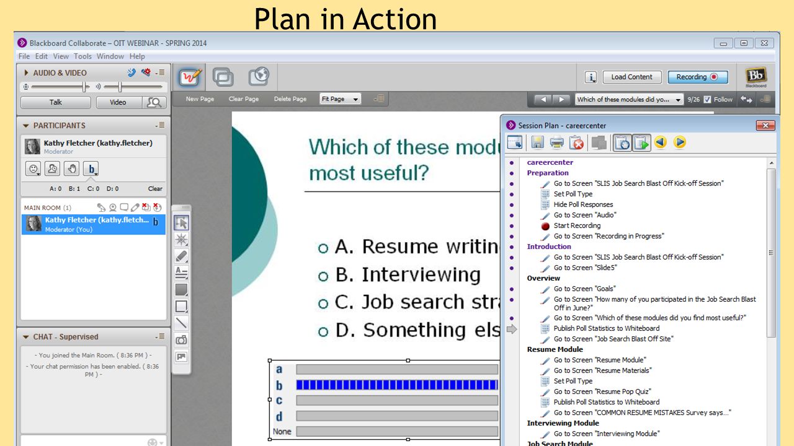Collapse the Participants panel triangle
794x446 pixels.
pyautogui.click(x=26, y=125)
